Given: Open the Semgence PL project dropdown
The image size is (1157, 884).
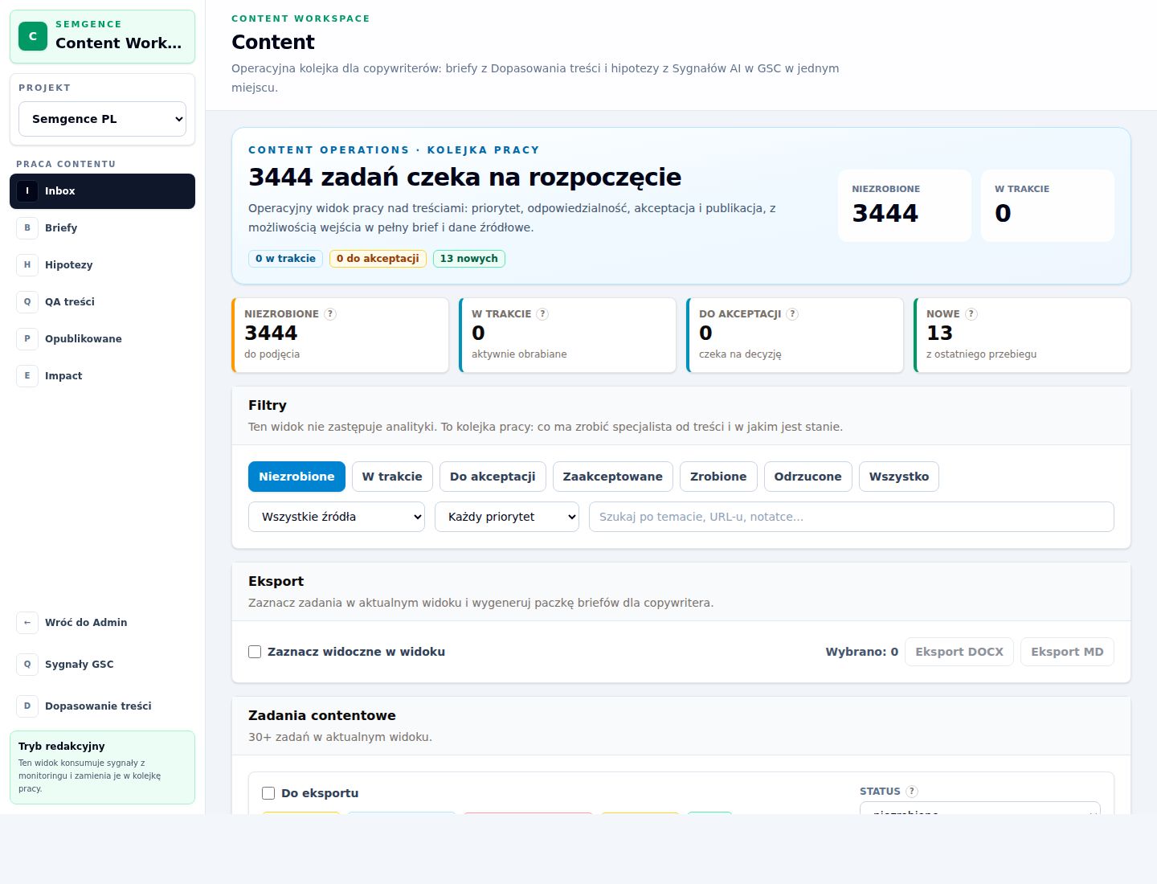Looking at the screenshot, I should point(102,119).
